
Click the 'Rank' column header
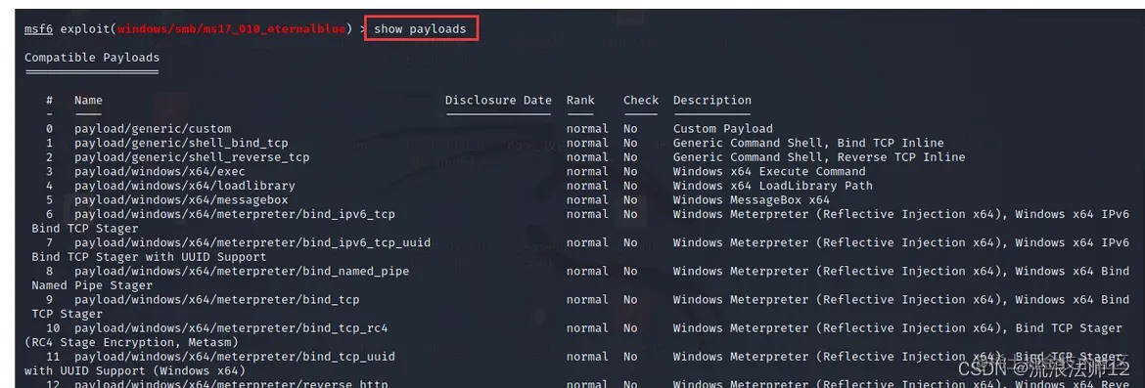580,100
